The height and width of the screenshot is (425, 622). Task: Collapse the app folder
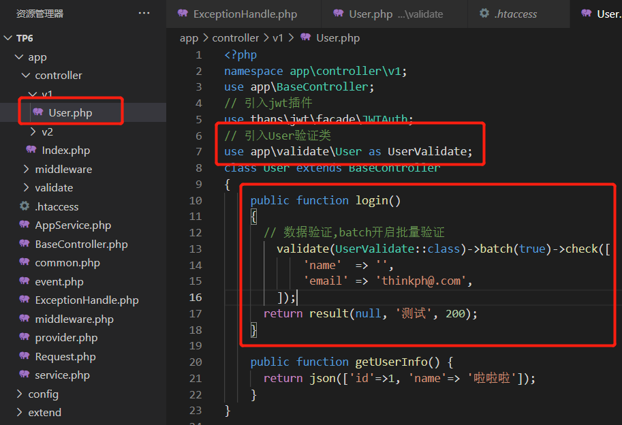click(x=19, y=57)
